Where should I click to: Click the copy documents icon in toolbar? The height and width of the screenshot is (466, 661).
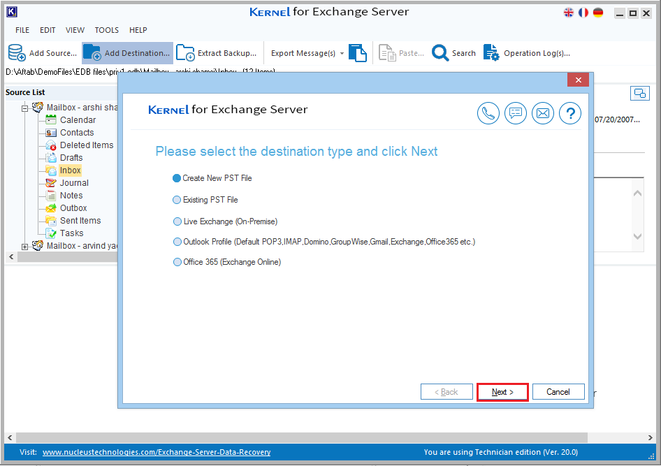(x=358, y=52)
